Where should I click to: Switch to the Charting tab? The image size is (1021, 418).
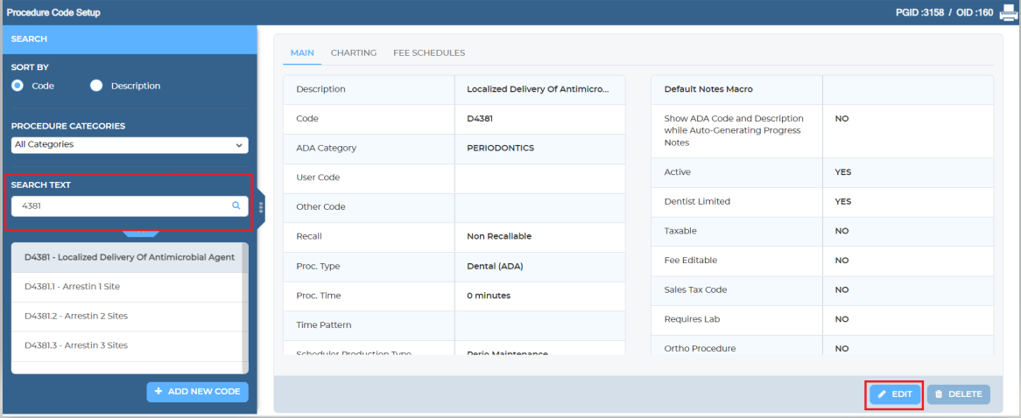click(x=354, y=52)
